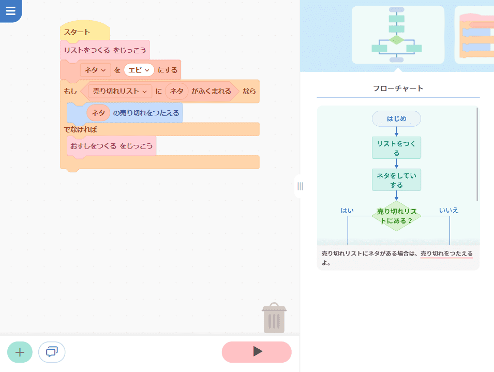This screenshot has height=372, width=494.
Task: Open the speech bubble comments button
Action: click(52, 352)
